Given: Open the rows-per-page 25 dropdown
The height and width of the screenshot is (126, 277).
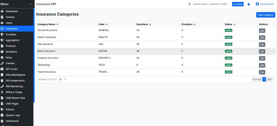Looking at the screenshot, I should 63,79.
